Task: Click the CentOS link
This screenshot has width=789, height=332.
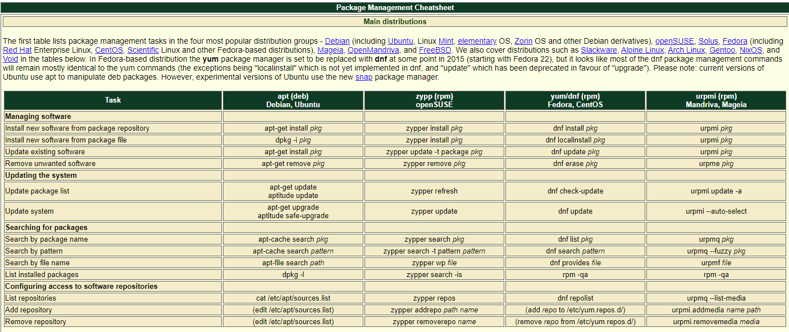Action: click(109, 50)
